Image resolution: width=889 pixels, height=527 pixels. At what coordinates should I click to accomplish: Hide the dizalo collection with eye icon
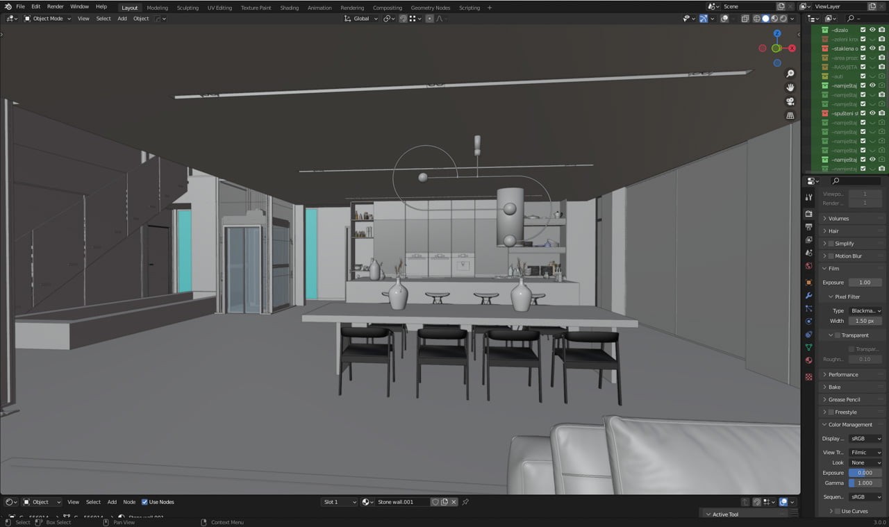pyautogui.click(x=872, y=30)
